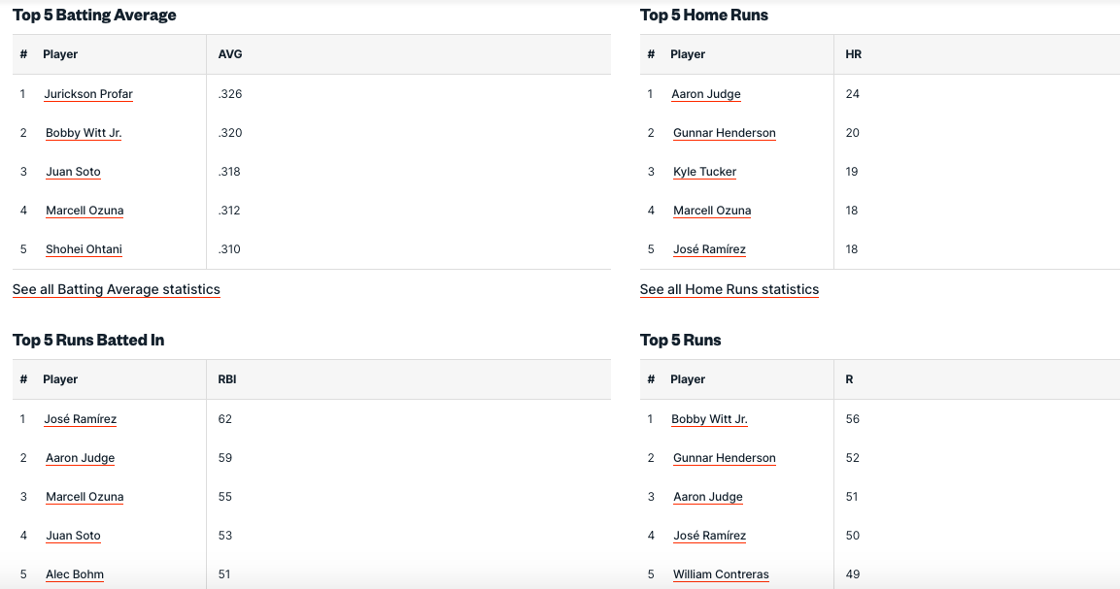Open José Ramírez's profile from RBI leaders
1120x589 pixels.
[80, 419]
